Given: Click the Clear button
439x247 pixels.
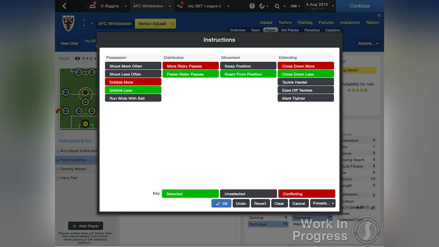Looking at the screenshot, I should [x=279, y=203].
